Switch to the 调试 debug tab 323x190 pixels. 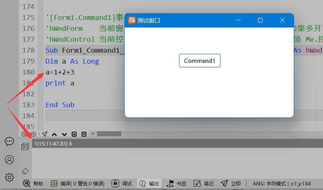click(122, 184)
